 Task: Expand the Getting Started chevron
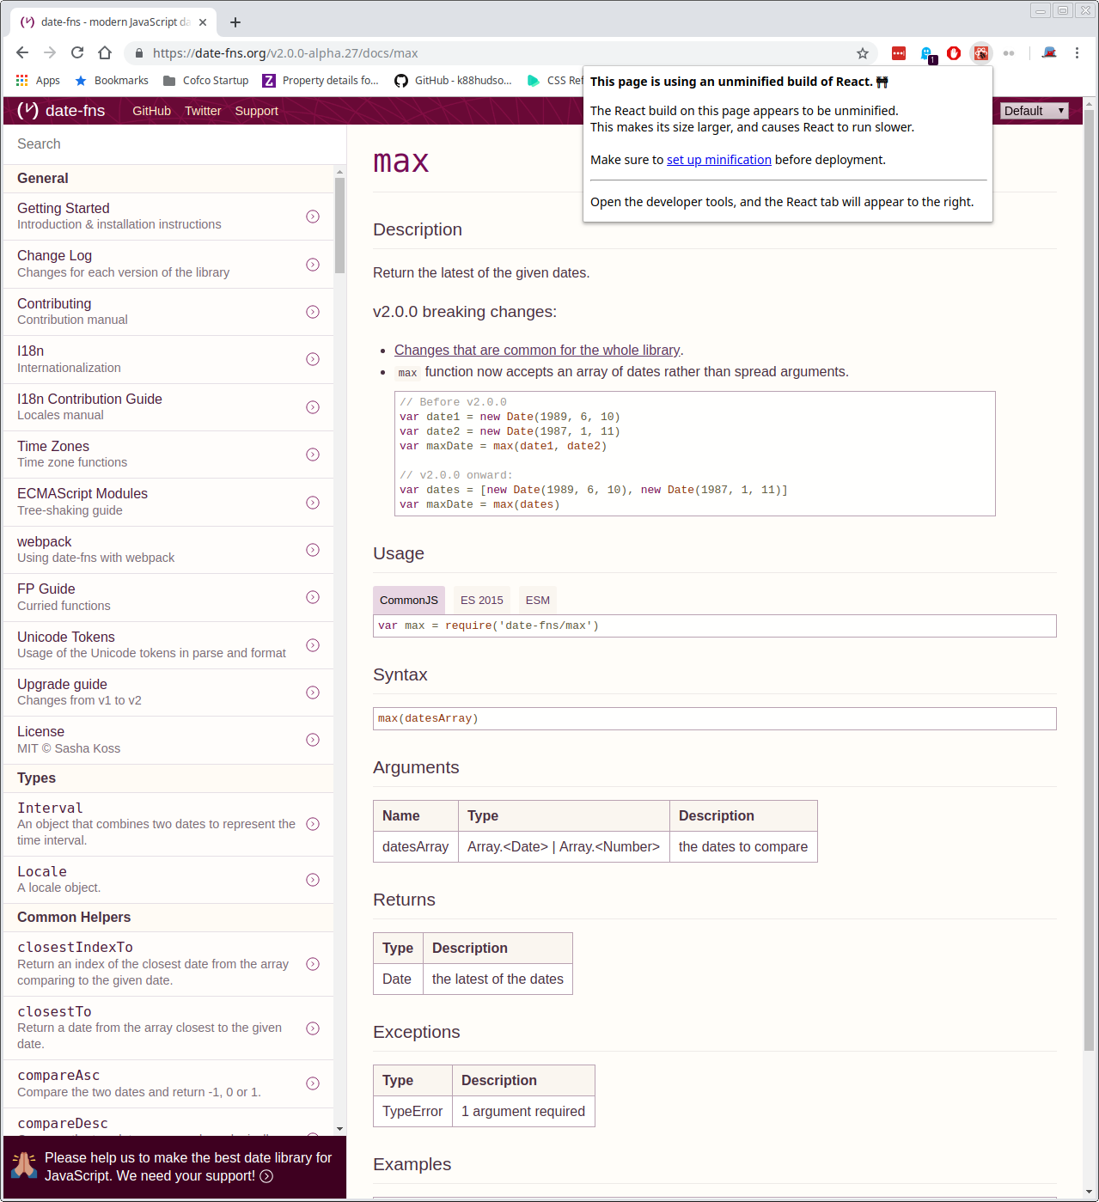point(312,216)
